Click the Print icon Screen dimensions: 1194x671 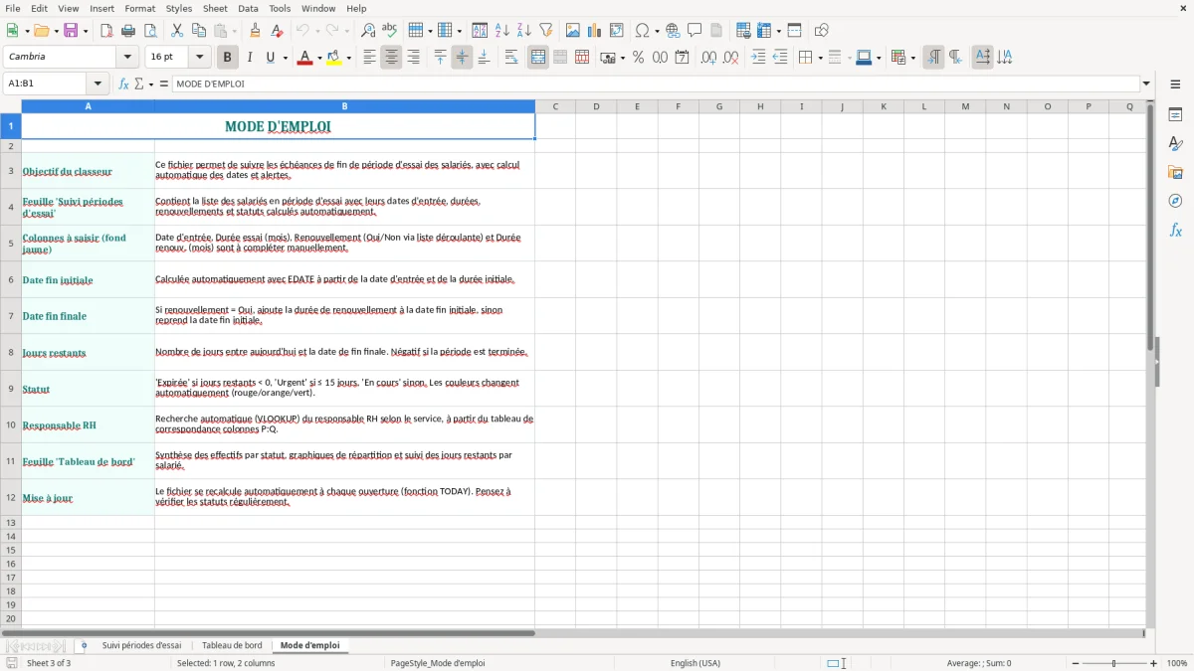[x=128, y=31]
